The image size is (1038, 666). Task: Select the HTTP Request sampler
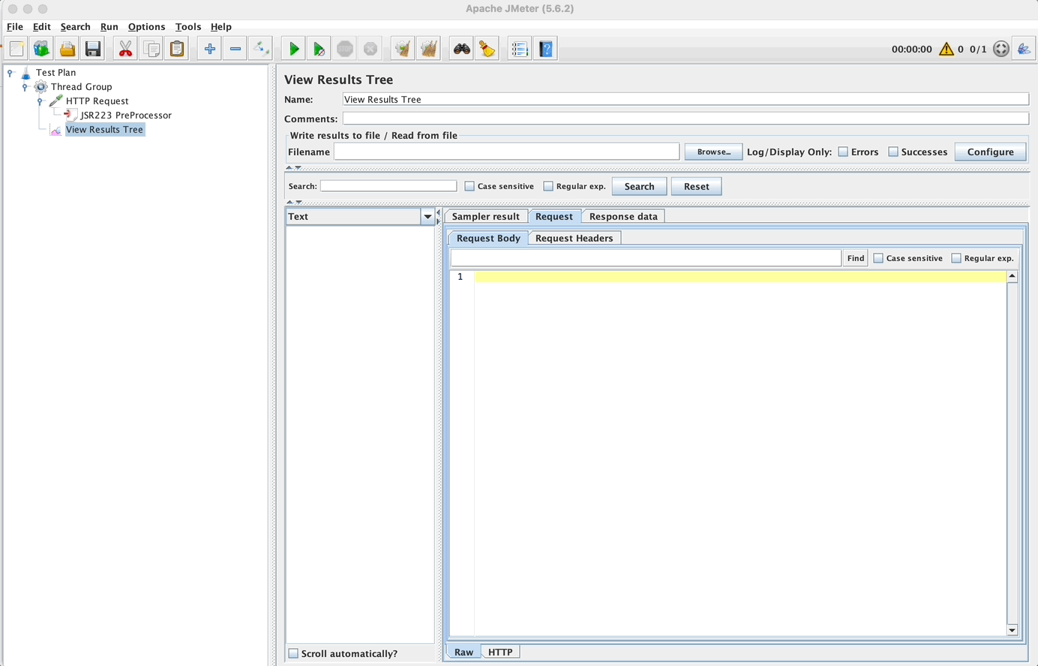pyautogui.click(x=97, y=101)
